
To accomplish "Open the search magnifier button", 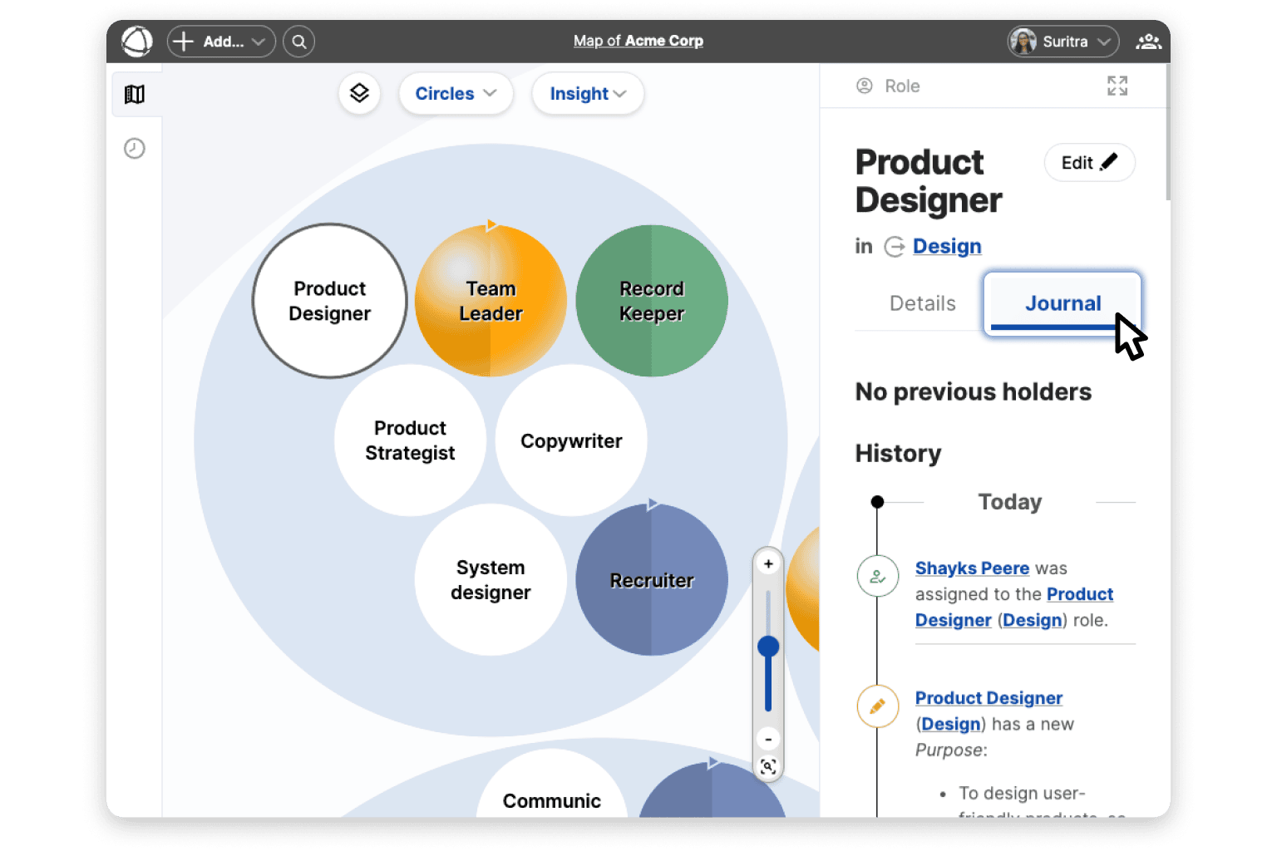I will pyautogui.click(x=298, y=41).
